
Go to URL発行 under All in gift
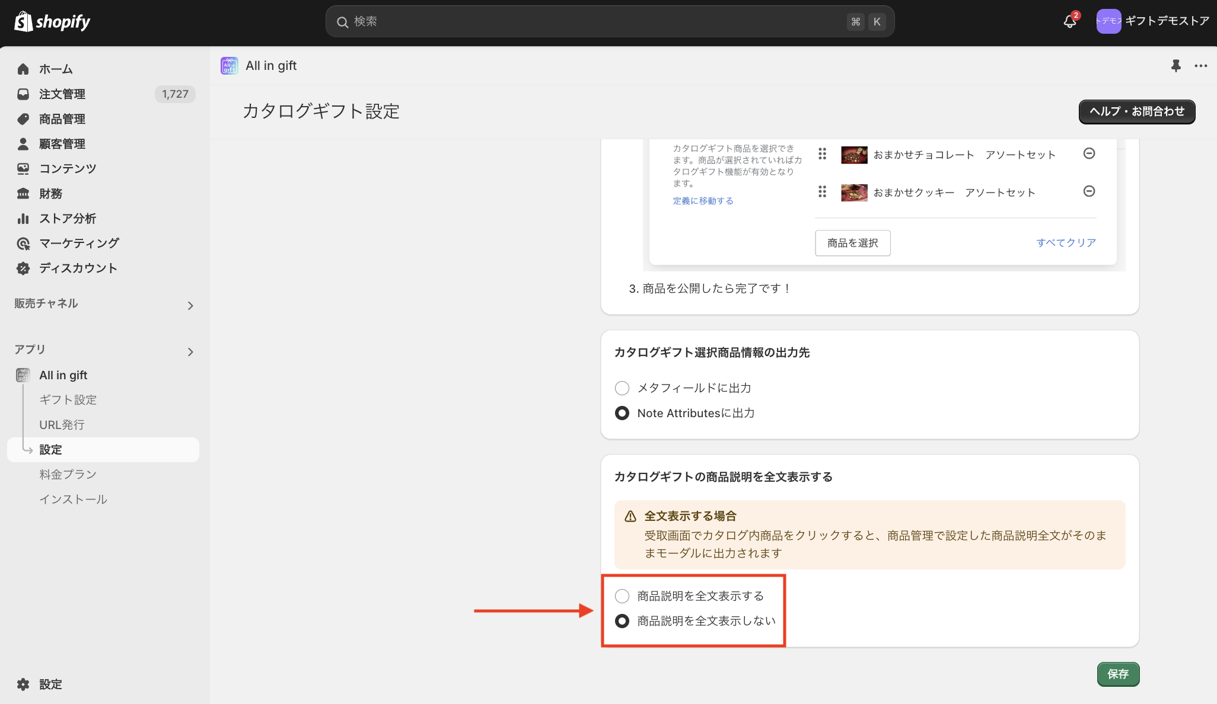tap(62, 425)
